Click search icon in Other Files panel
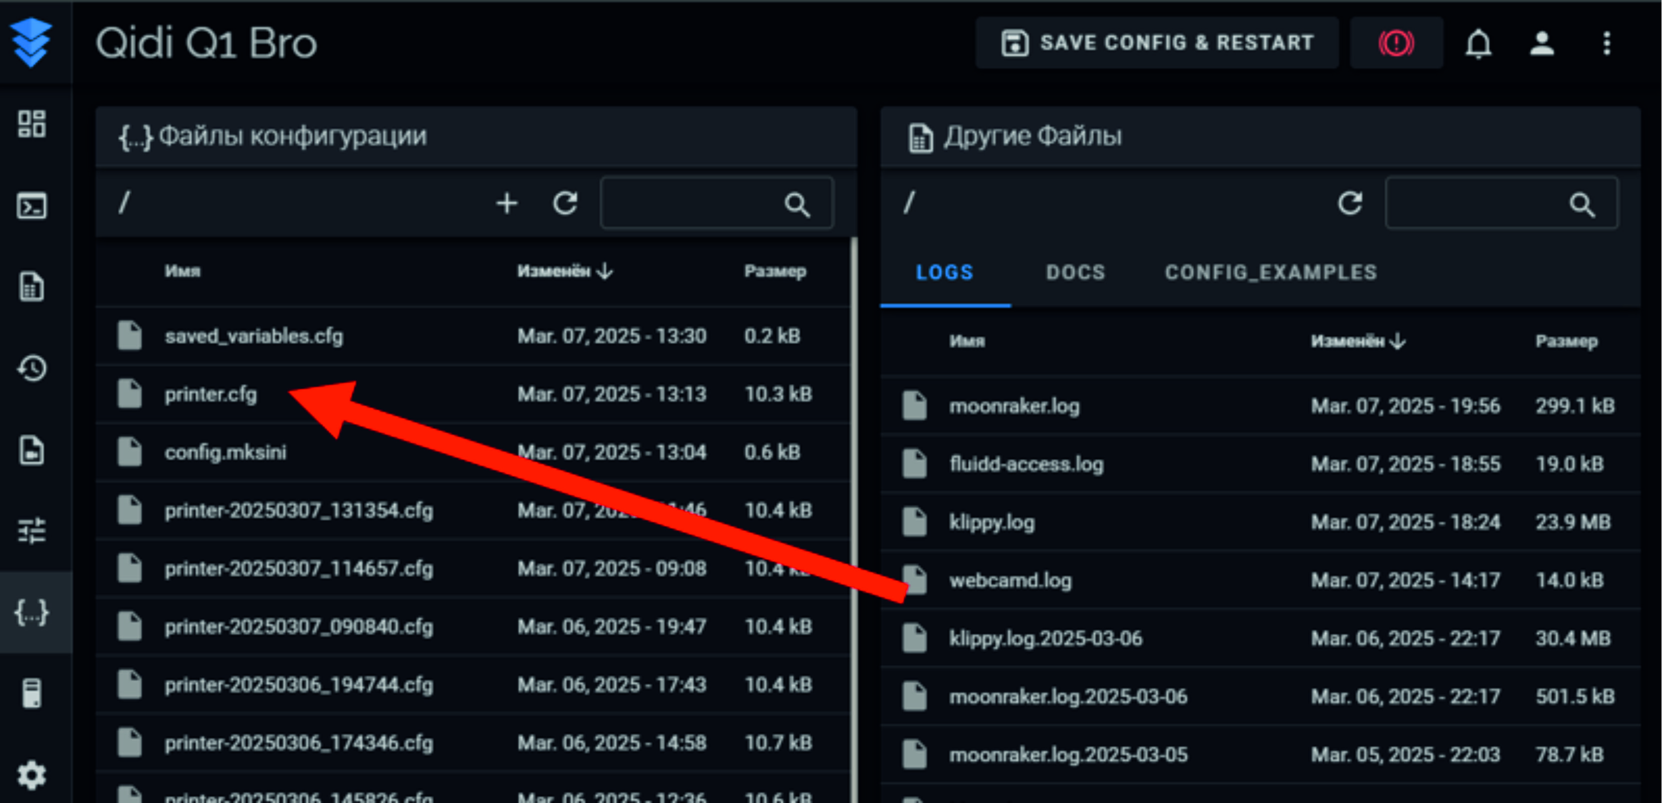The height and width of the screenshot is (803, 1662). (x=1582, y=205)
